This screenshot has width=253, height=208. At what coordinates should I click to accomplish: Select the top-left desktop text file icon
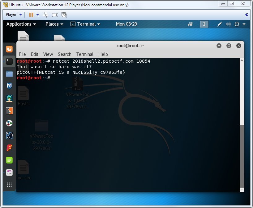23,36
